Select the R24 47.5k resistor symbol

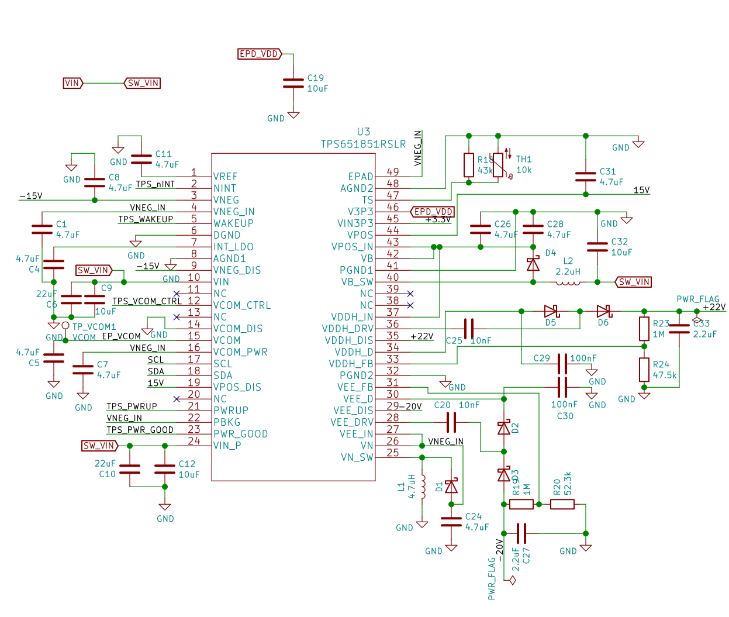[644, 370]
